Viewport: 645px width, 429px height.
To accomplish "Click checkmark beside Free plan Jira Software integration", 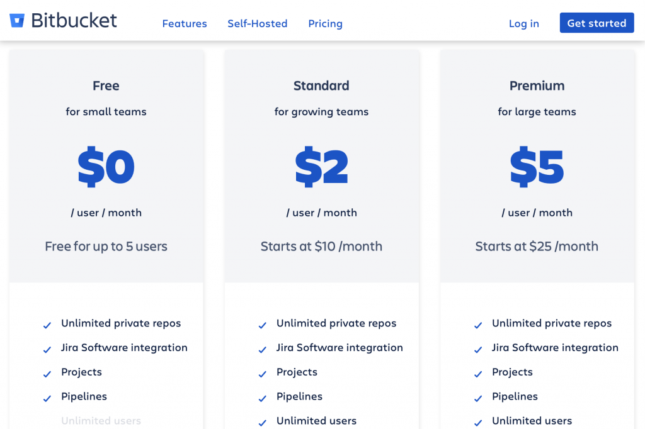I will point(47,350).
